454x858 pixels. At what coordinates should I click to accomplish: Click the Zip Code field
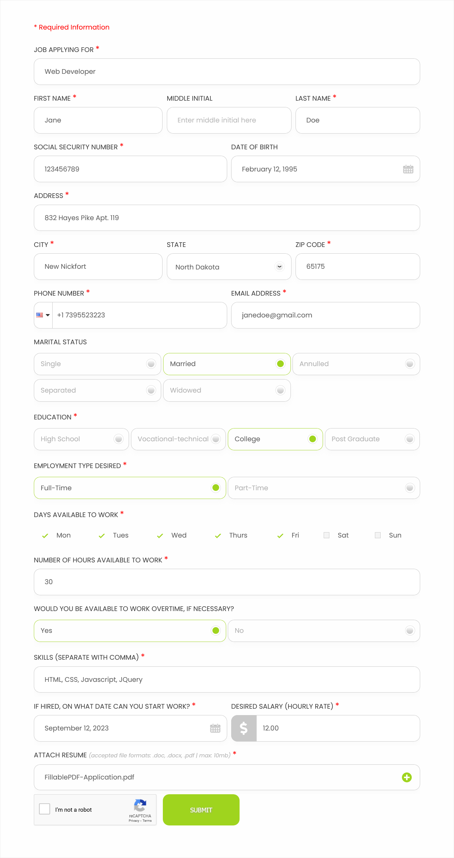click(358, 267)
